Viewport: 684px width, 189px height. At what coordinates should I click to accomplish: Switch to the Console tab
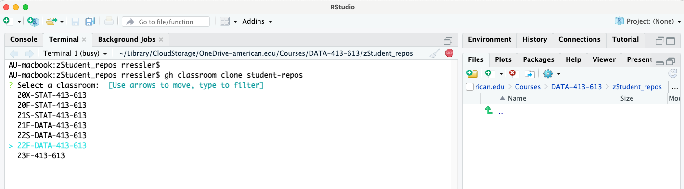[24, 39]
